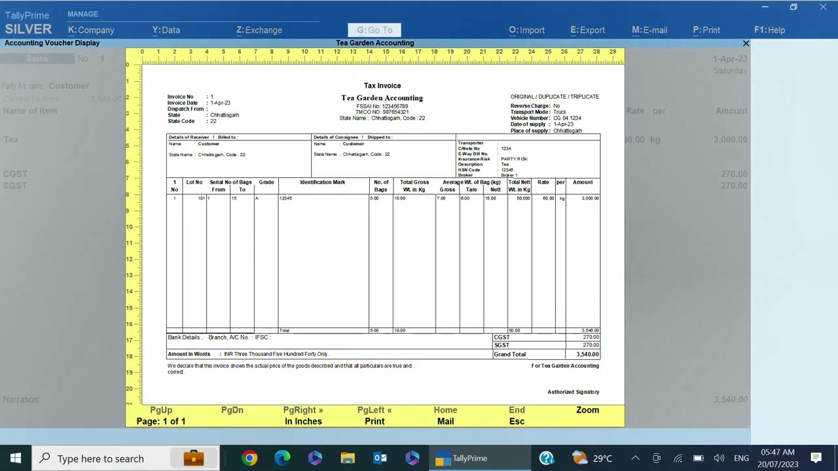Open Google Chrome from taskbar
Screen dimensions: 838x471
[249, 459]
